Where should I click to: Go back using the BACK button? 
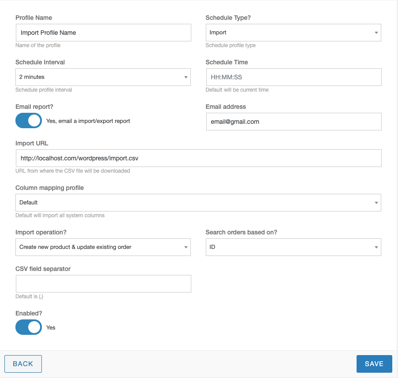click(x=23, y=364)
